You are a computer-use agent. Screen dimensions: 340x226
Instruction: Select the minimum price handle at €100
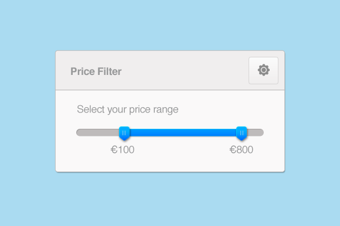(124, 133)
